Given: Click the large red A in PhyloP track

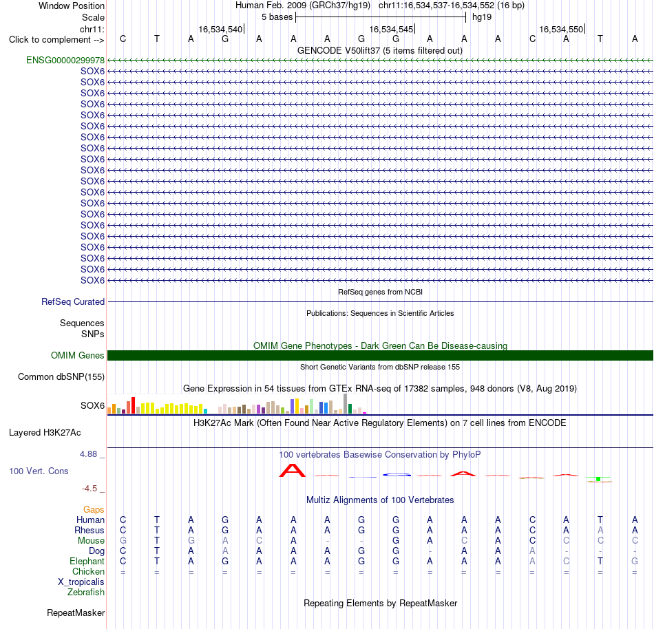Looking at the screenshot, I should click(x=293, y=471).
